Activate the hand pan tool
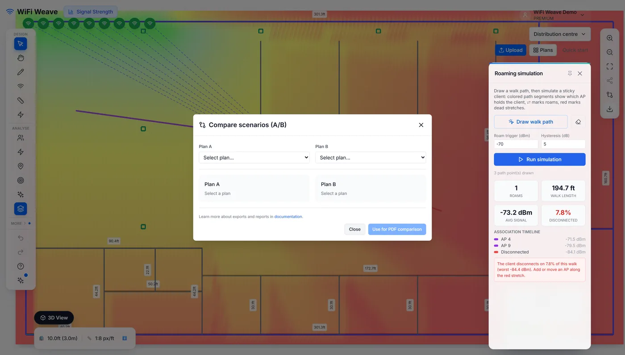The height and width of the screenshot is (355, 625). pyautogui.click(x=21, y=58)
